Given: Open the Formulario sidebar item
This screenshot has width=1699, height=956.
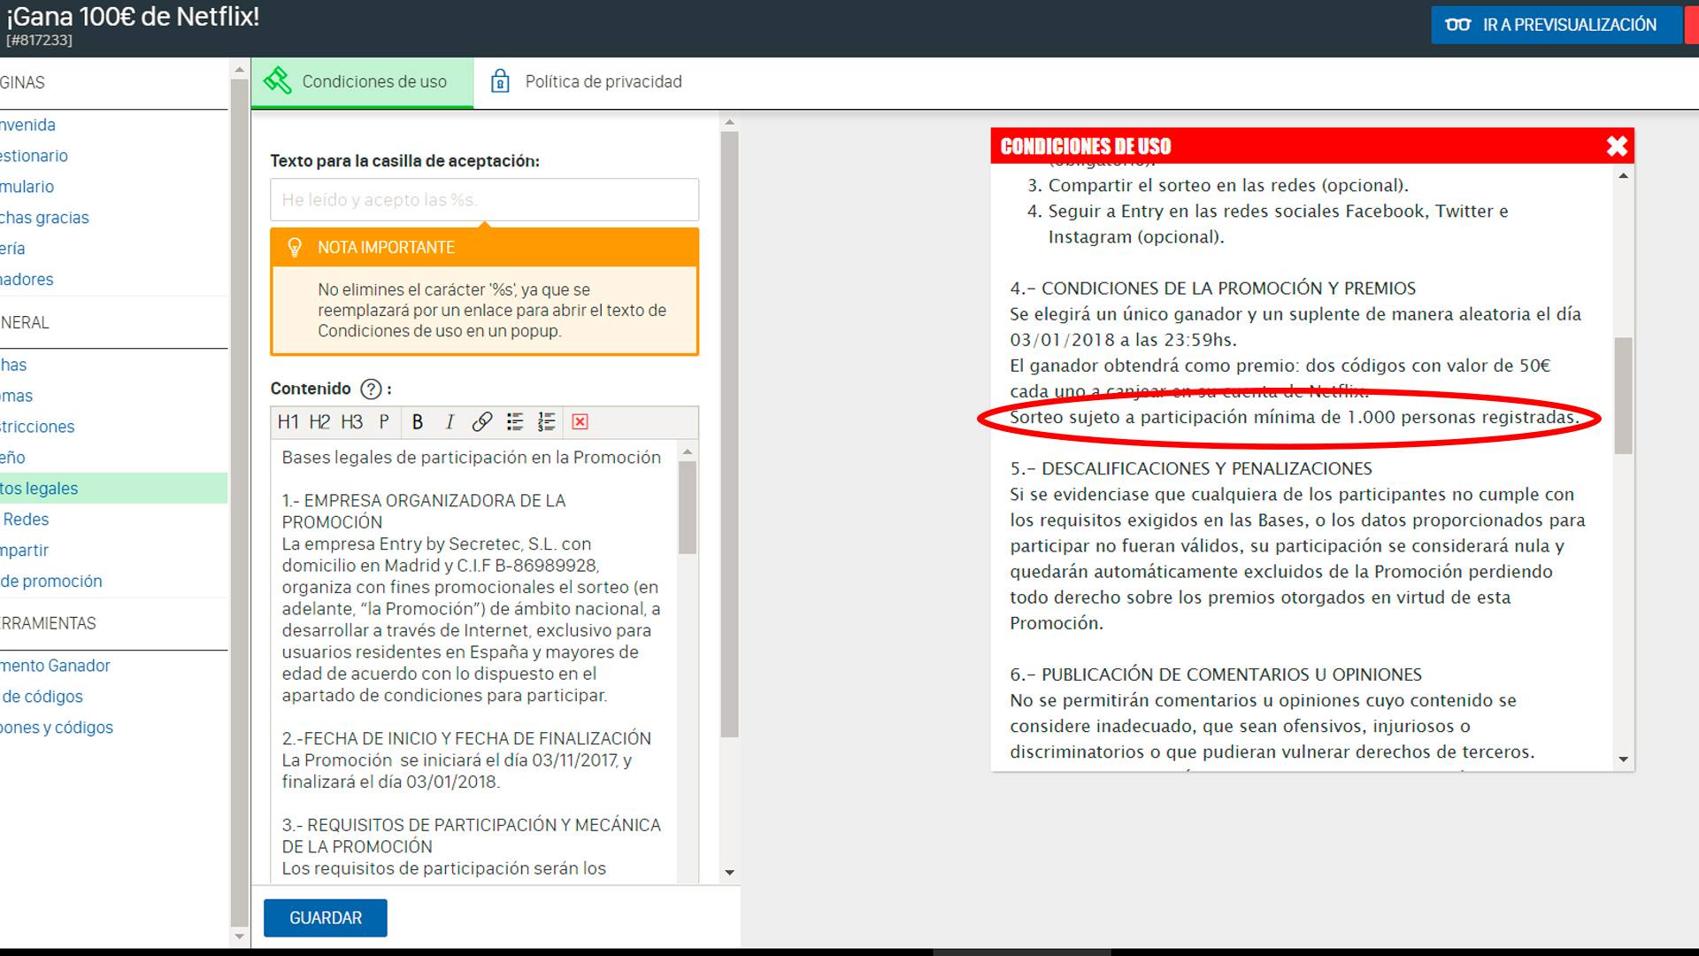Looking at the screenshot, I should coord(27,188).
